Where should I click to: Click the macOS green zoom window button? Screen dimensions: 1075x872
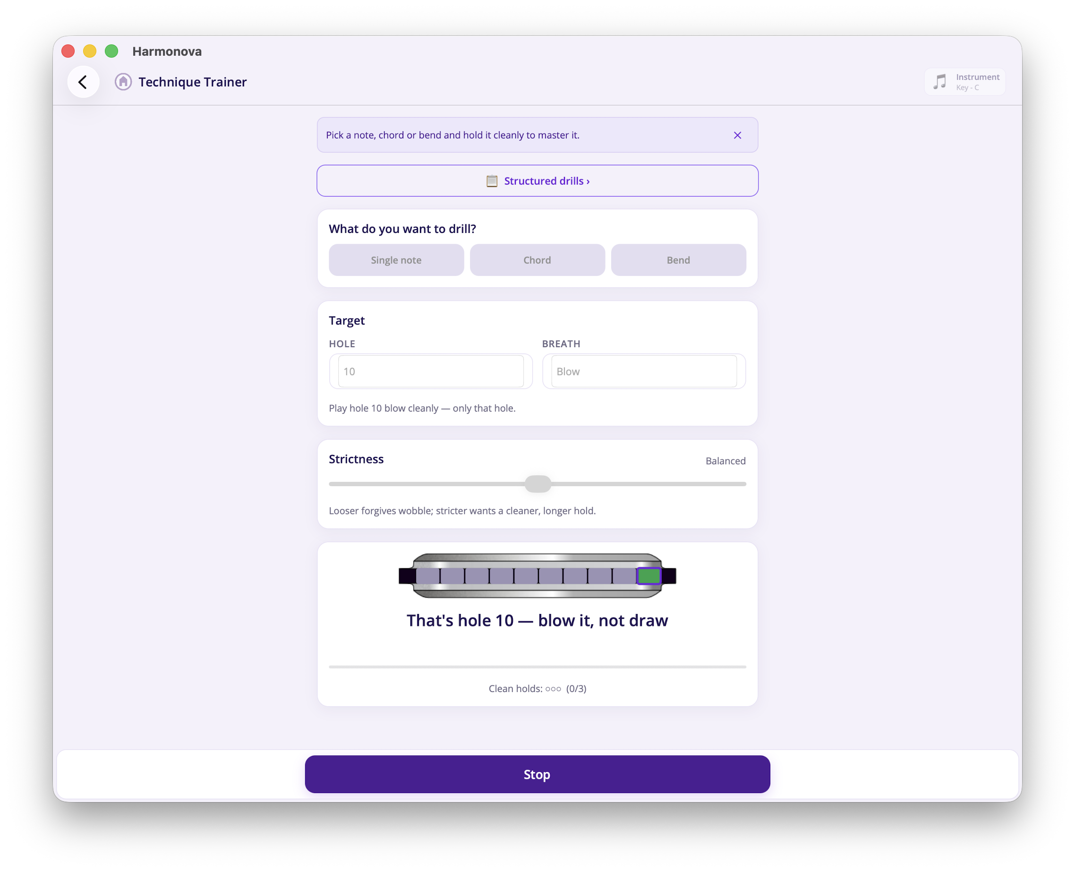111,51
